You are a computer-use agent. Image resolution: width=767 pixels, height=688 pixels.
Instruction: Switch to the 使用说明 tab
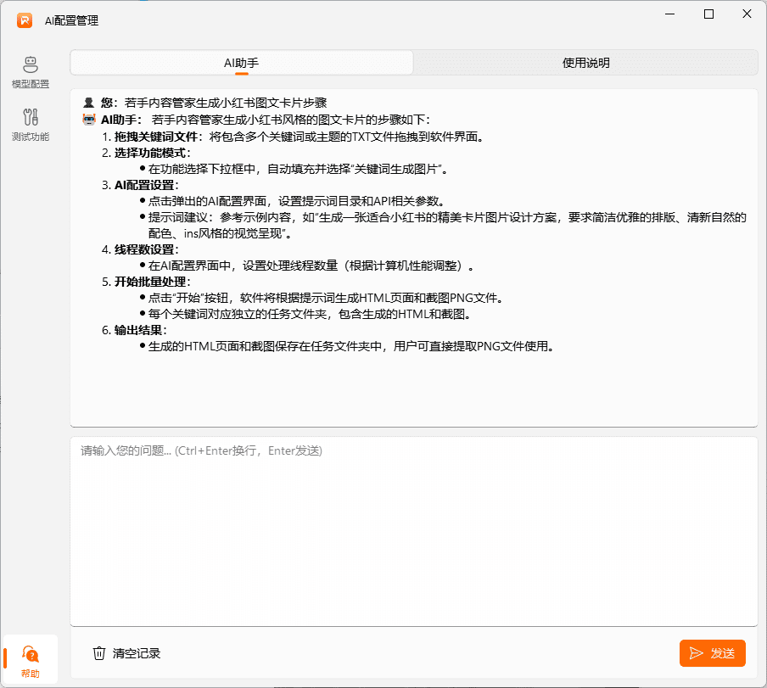[585, 62]
